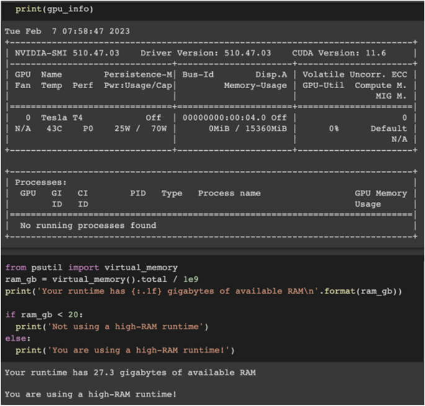425x406 pixels.
Task: Click the 0% GPU-Util value
Action: [334, 129]
